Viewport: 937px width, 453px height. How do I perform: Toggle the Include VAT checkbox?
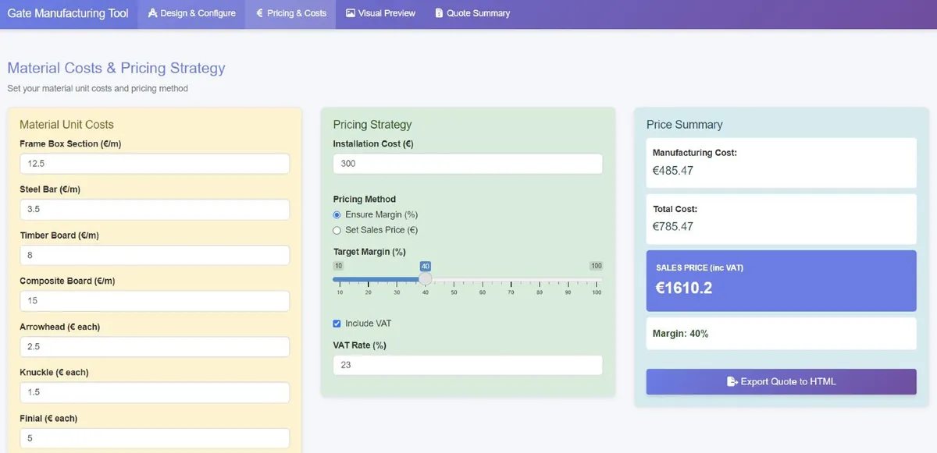337,324
